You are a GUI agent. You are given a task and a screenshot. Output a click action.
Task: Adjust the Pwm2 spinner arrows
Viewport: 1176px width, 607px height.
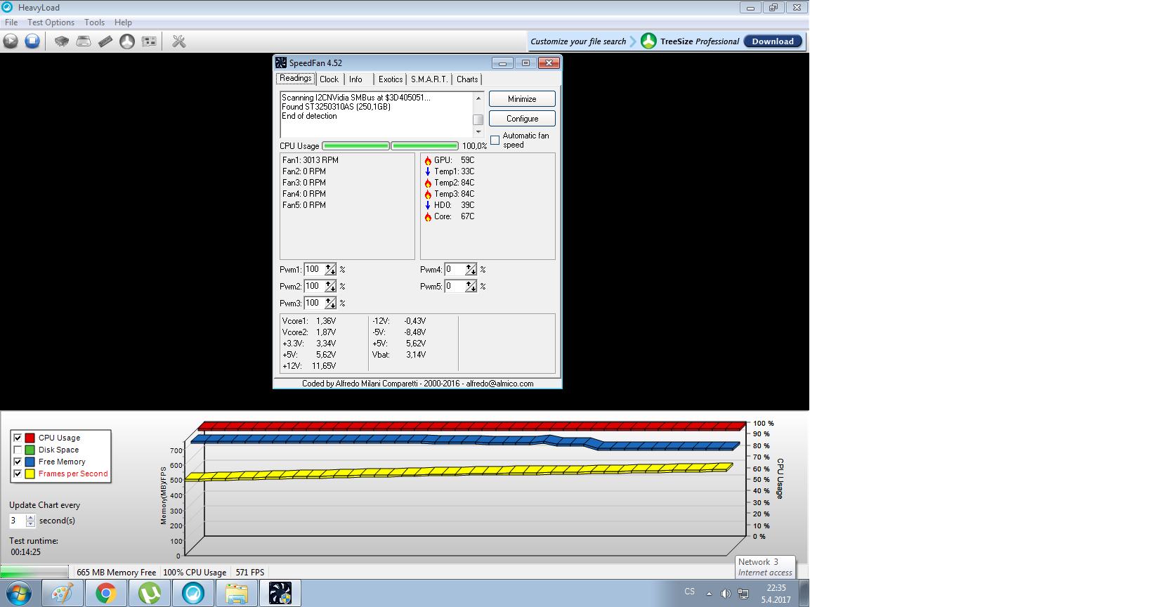331,287
